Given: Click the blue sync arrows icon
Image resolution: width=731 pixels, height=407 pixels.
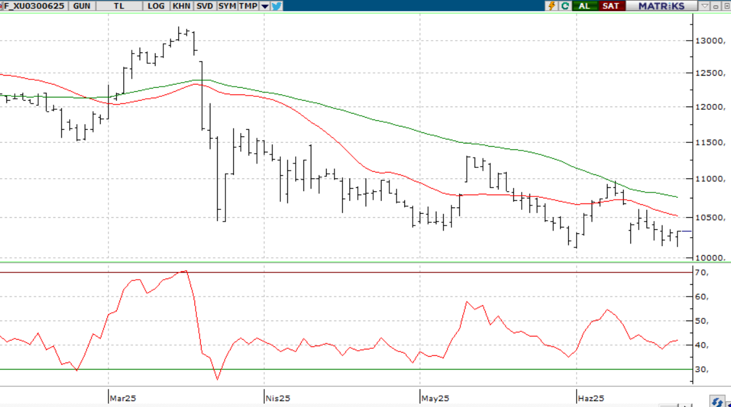Looking at the screenshot, I should pos(717,401).
